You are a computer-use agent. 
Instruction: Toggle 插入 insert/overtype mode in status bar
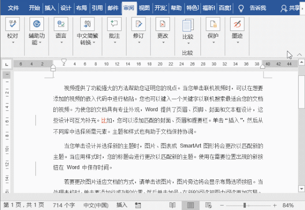coord(122,205)
